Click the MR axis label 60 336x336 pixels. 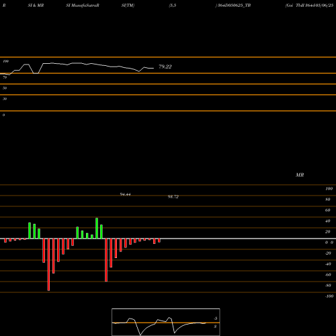point(328,210)
